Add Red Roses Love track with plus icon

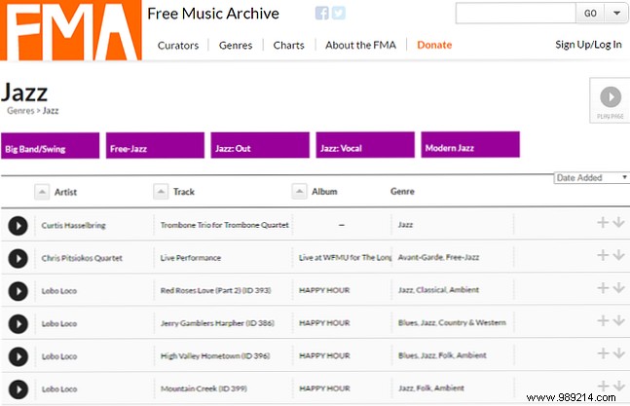[x=603, y=287]
